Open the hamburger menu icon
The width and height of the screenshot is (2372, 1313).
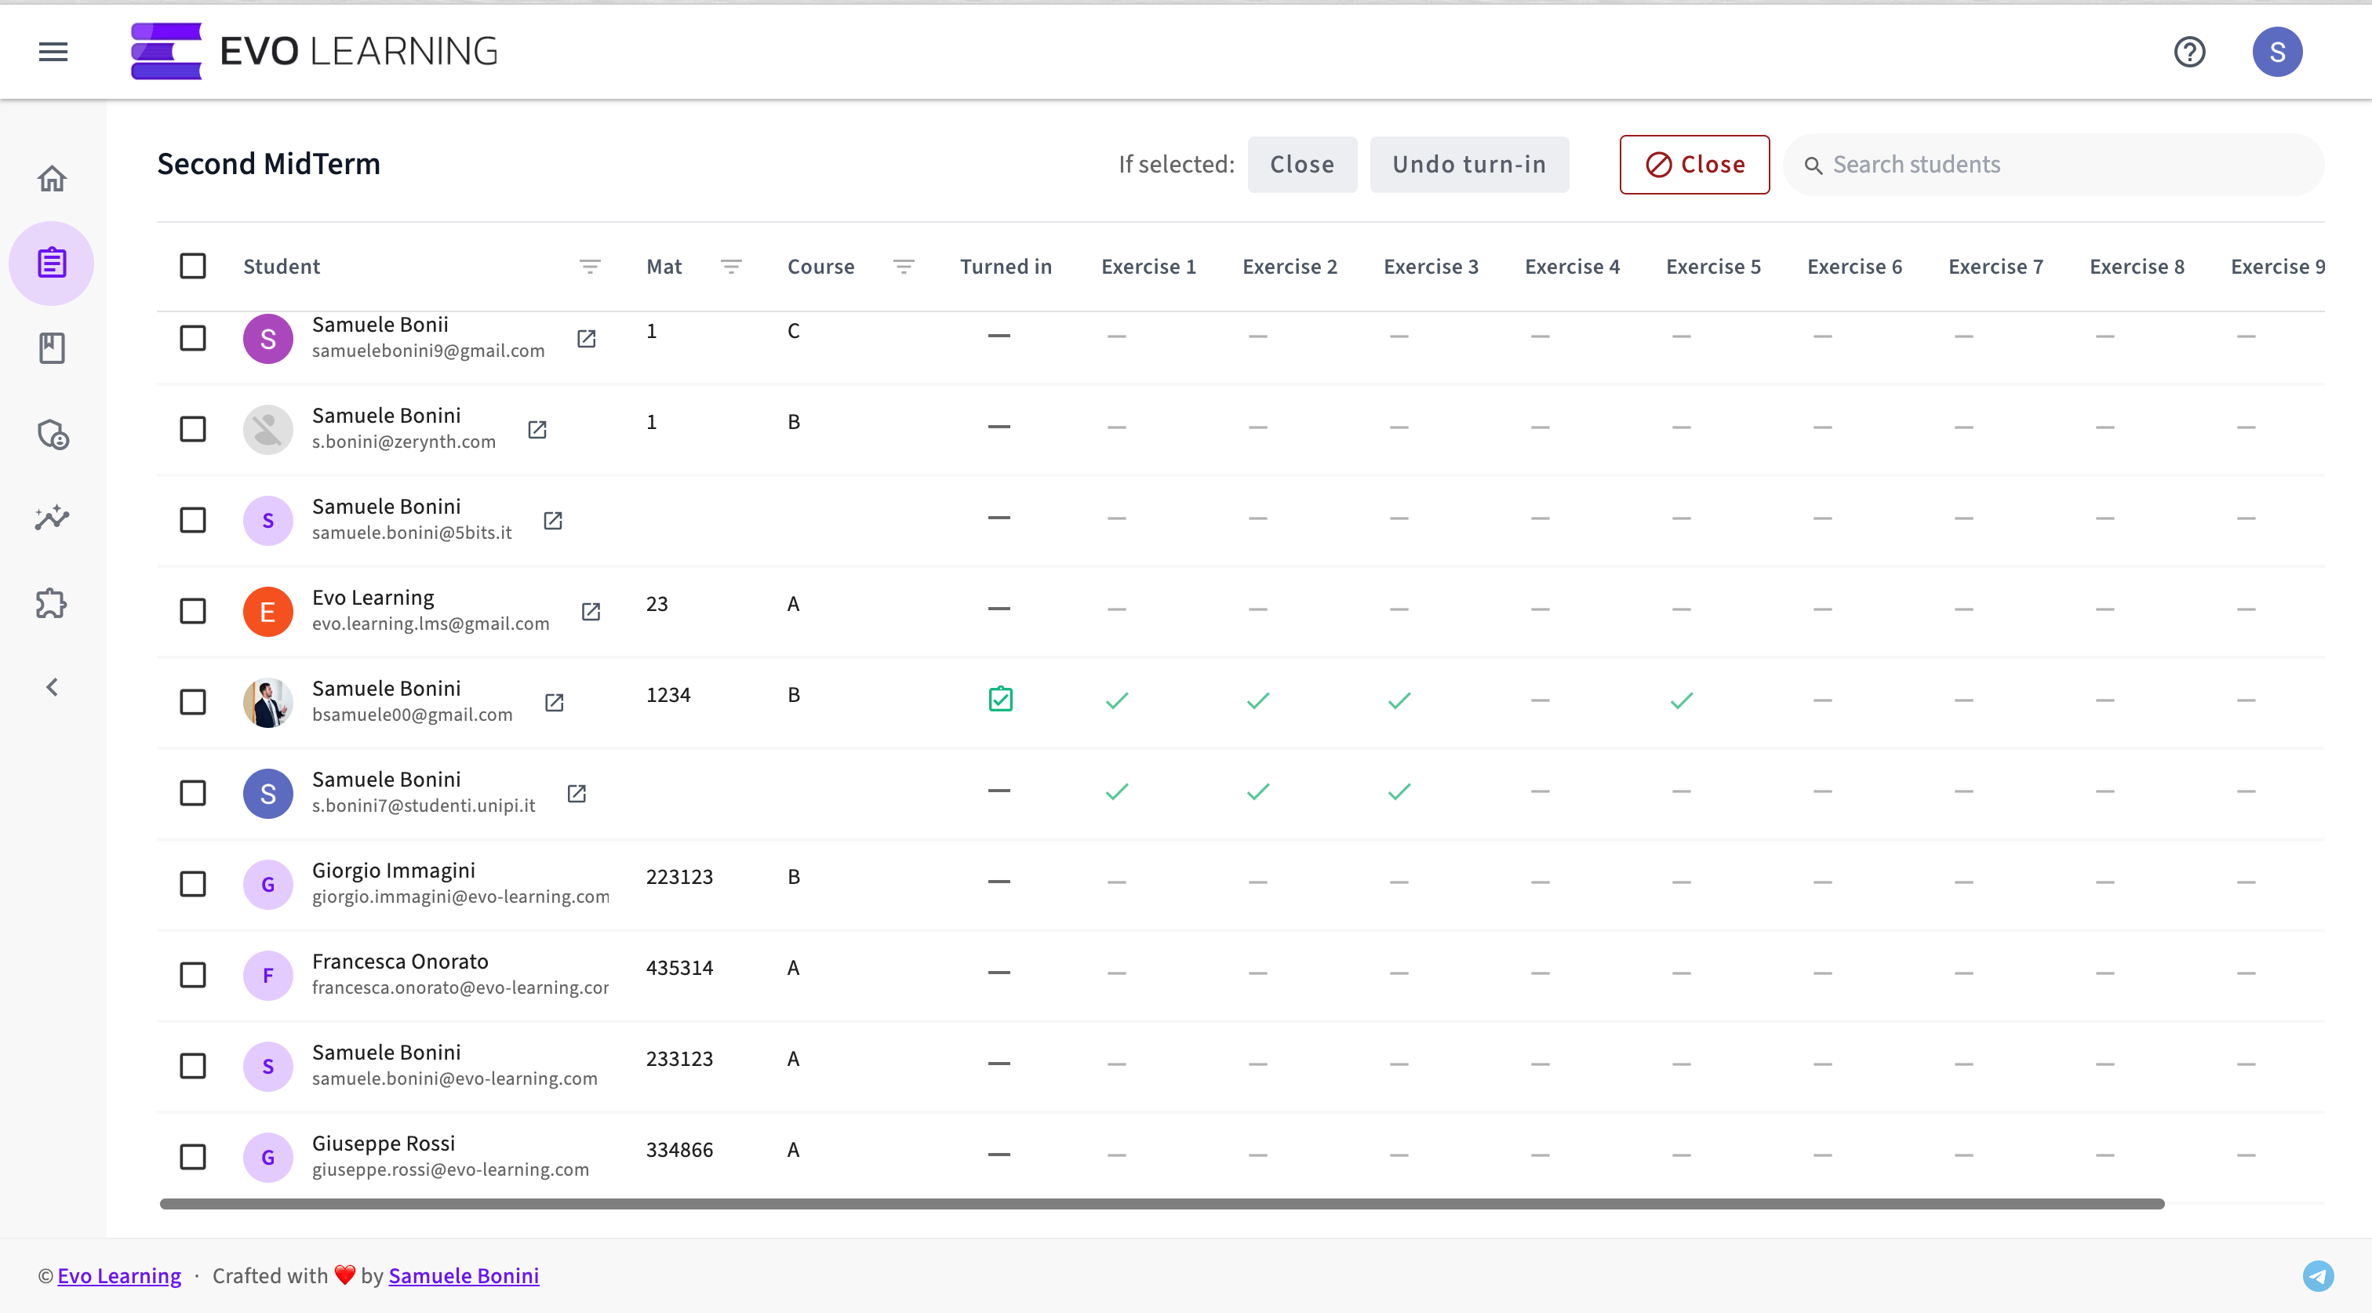pos(53,52)
